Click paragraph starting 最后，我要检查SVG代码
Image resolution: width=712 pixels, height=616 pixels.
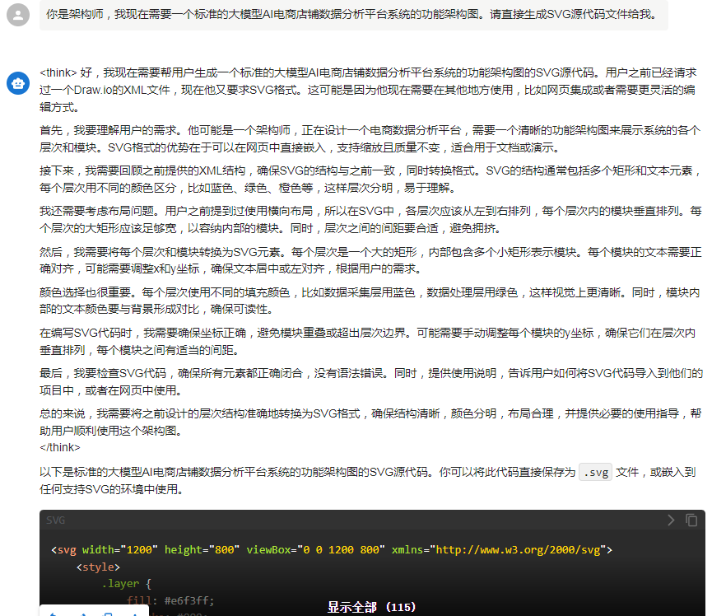371,382
